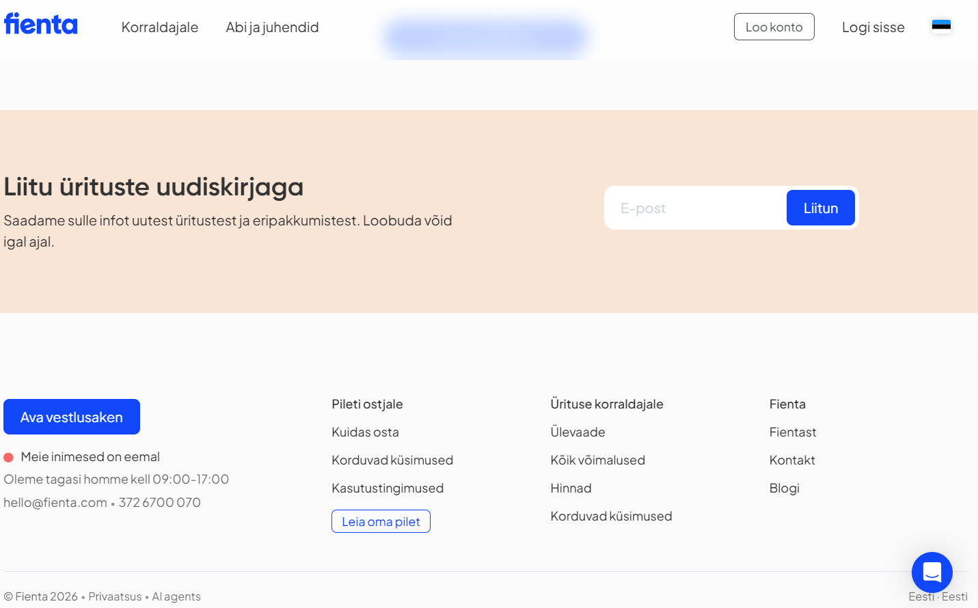Image resolution: width=978 pixels, height=608 pixels.
Task: Open the Hinnad link
Action: coord(571,488)
